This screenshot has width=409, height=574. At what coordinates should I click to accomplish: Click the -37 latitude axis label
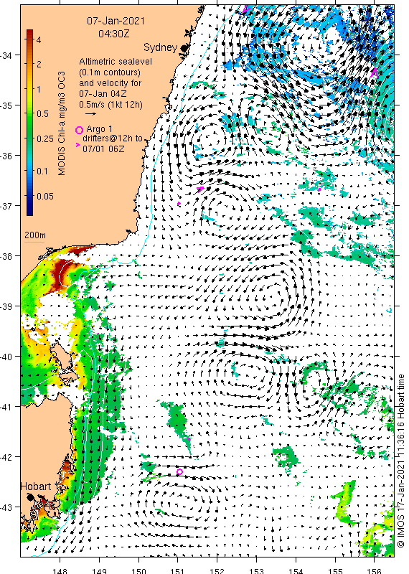(x=6, y=206)
